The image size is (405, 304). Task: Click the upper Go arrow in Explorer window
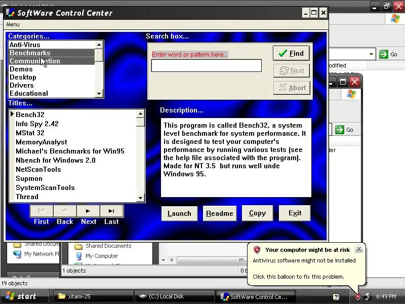click(x=384, y=54)
